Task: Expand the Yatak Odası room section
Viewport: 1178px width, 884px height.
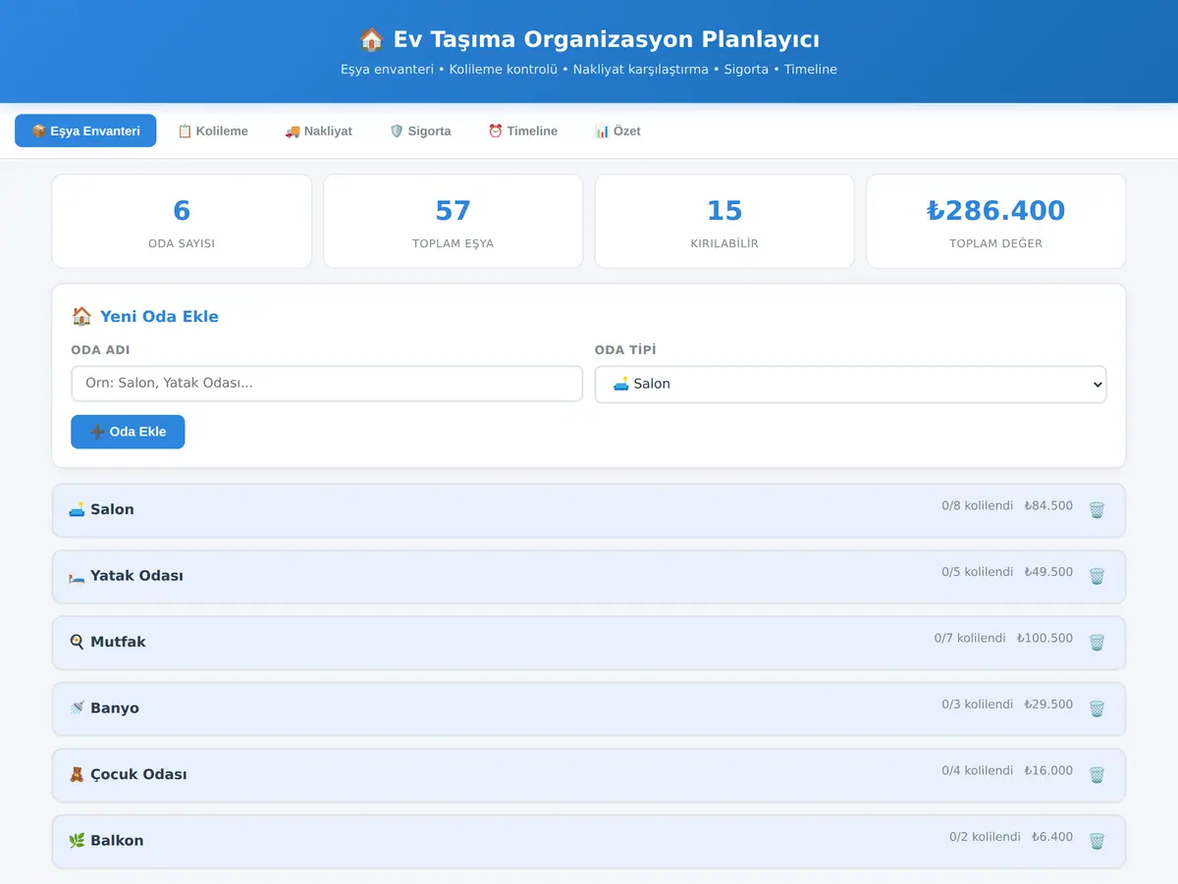Action: 589,576
